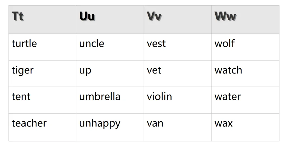This screenshot has width=285, height=153.
Task: Select the word umbrella
Action: click(x=100, y=97)
